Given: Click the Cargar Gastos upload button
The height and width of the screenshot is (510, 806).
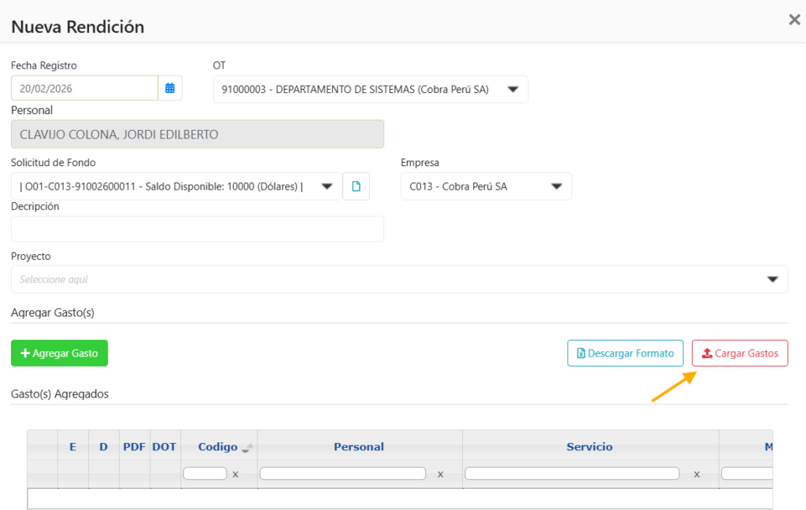Looking at the screenshot, I should coord(739,353).
